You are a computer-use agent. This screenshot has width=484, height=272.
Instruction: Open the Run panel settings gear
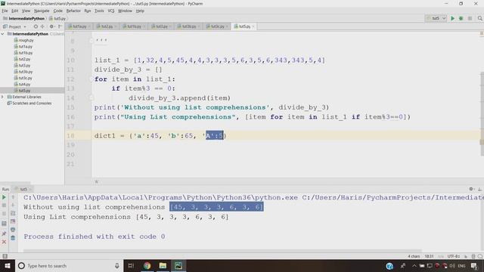click(471, 189)
